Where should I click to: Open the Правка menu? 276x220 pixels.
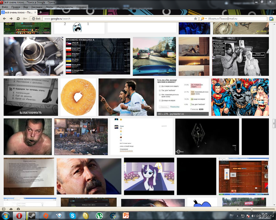click(15, 7)
